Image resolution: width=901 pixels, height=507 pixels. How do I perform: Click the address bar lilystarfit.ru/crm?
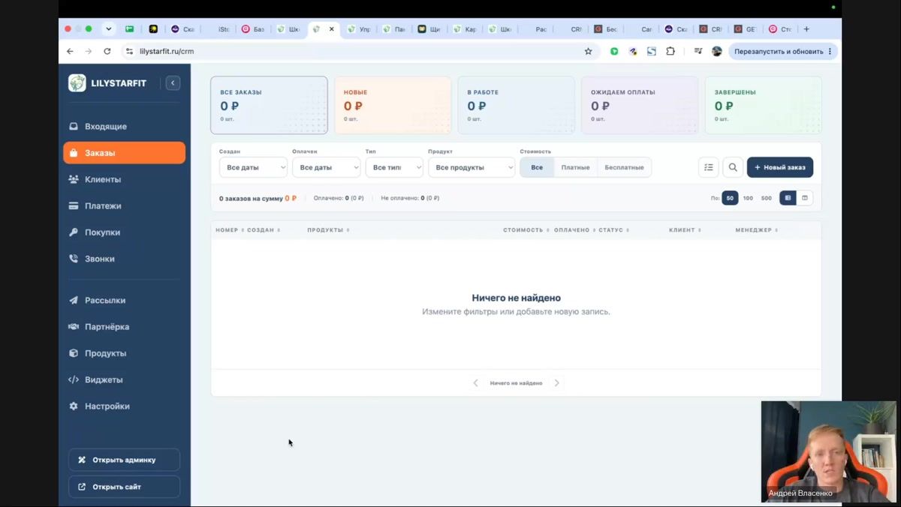[167, 52]
